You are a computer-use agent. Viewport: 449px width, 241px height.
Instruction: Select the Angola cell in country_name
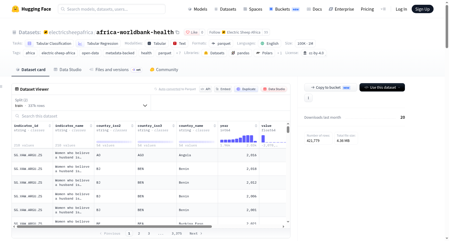tap(197, 155)
